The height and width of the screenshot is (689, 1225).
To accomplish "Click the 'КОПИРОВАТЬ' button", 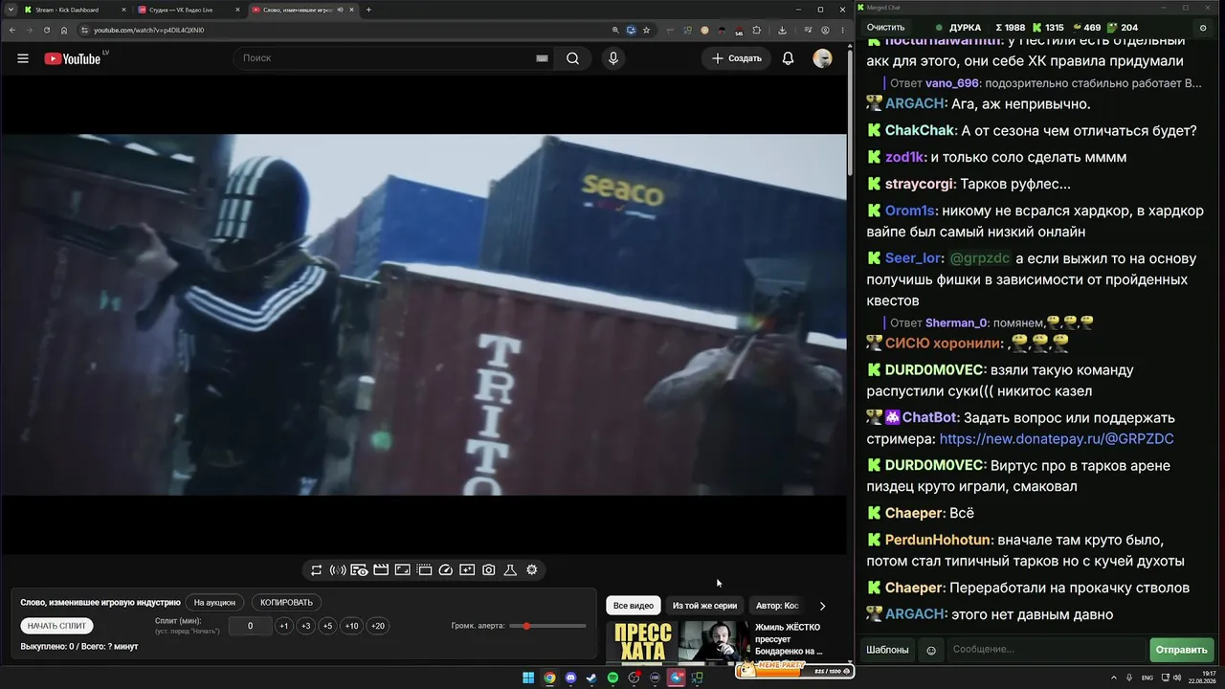I will pos(286,603).
